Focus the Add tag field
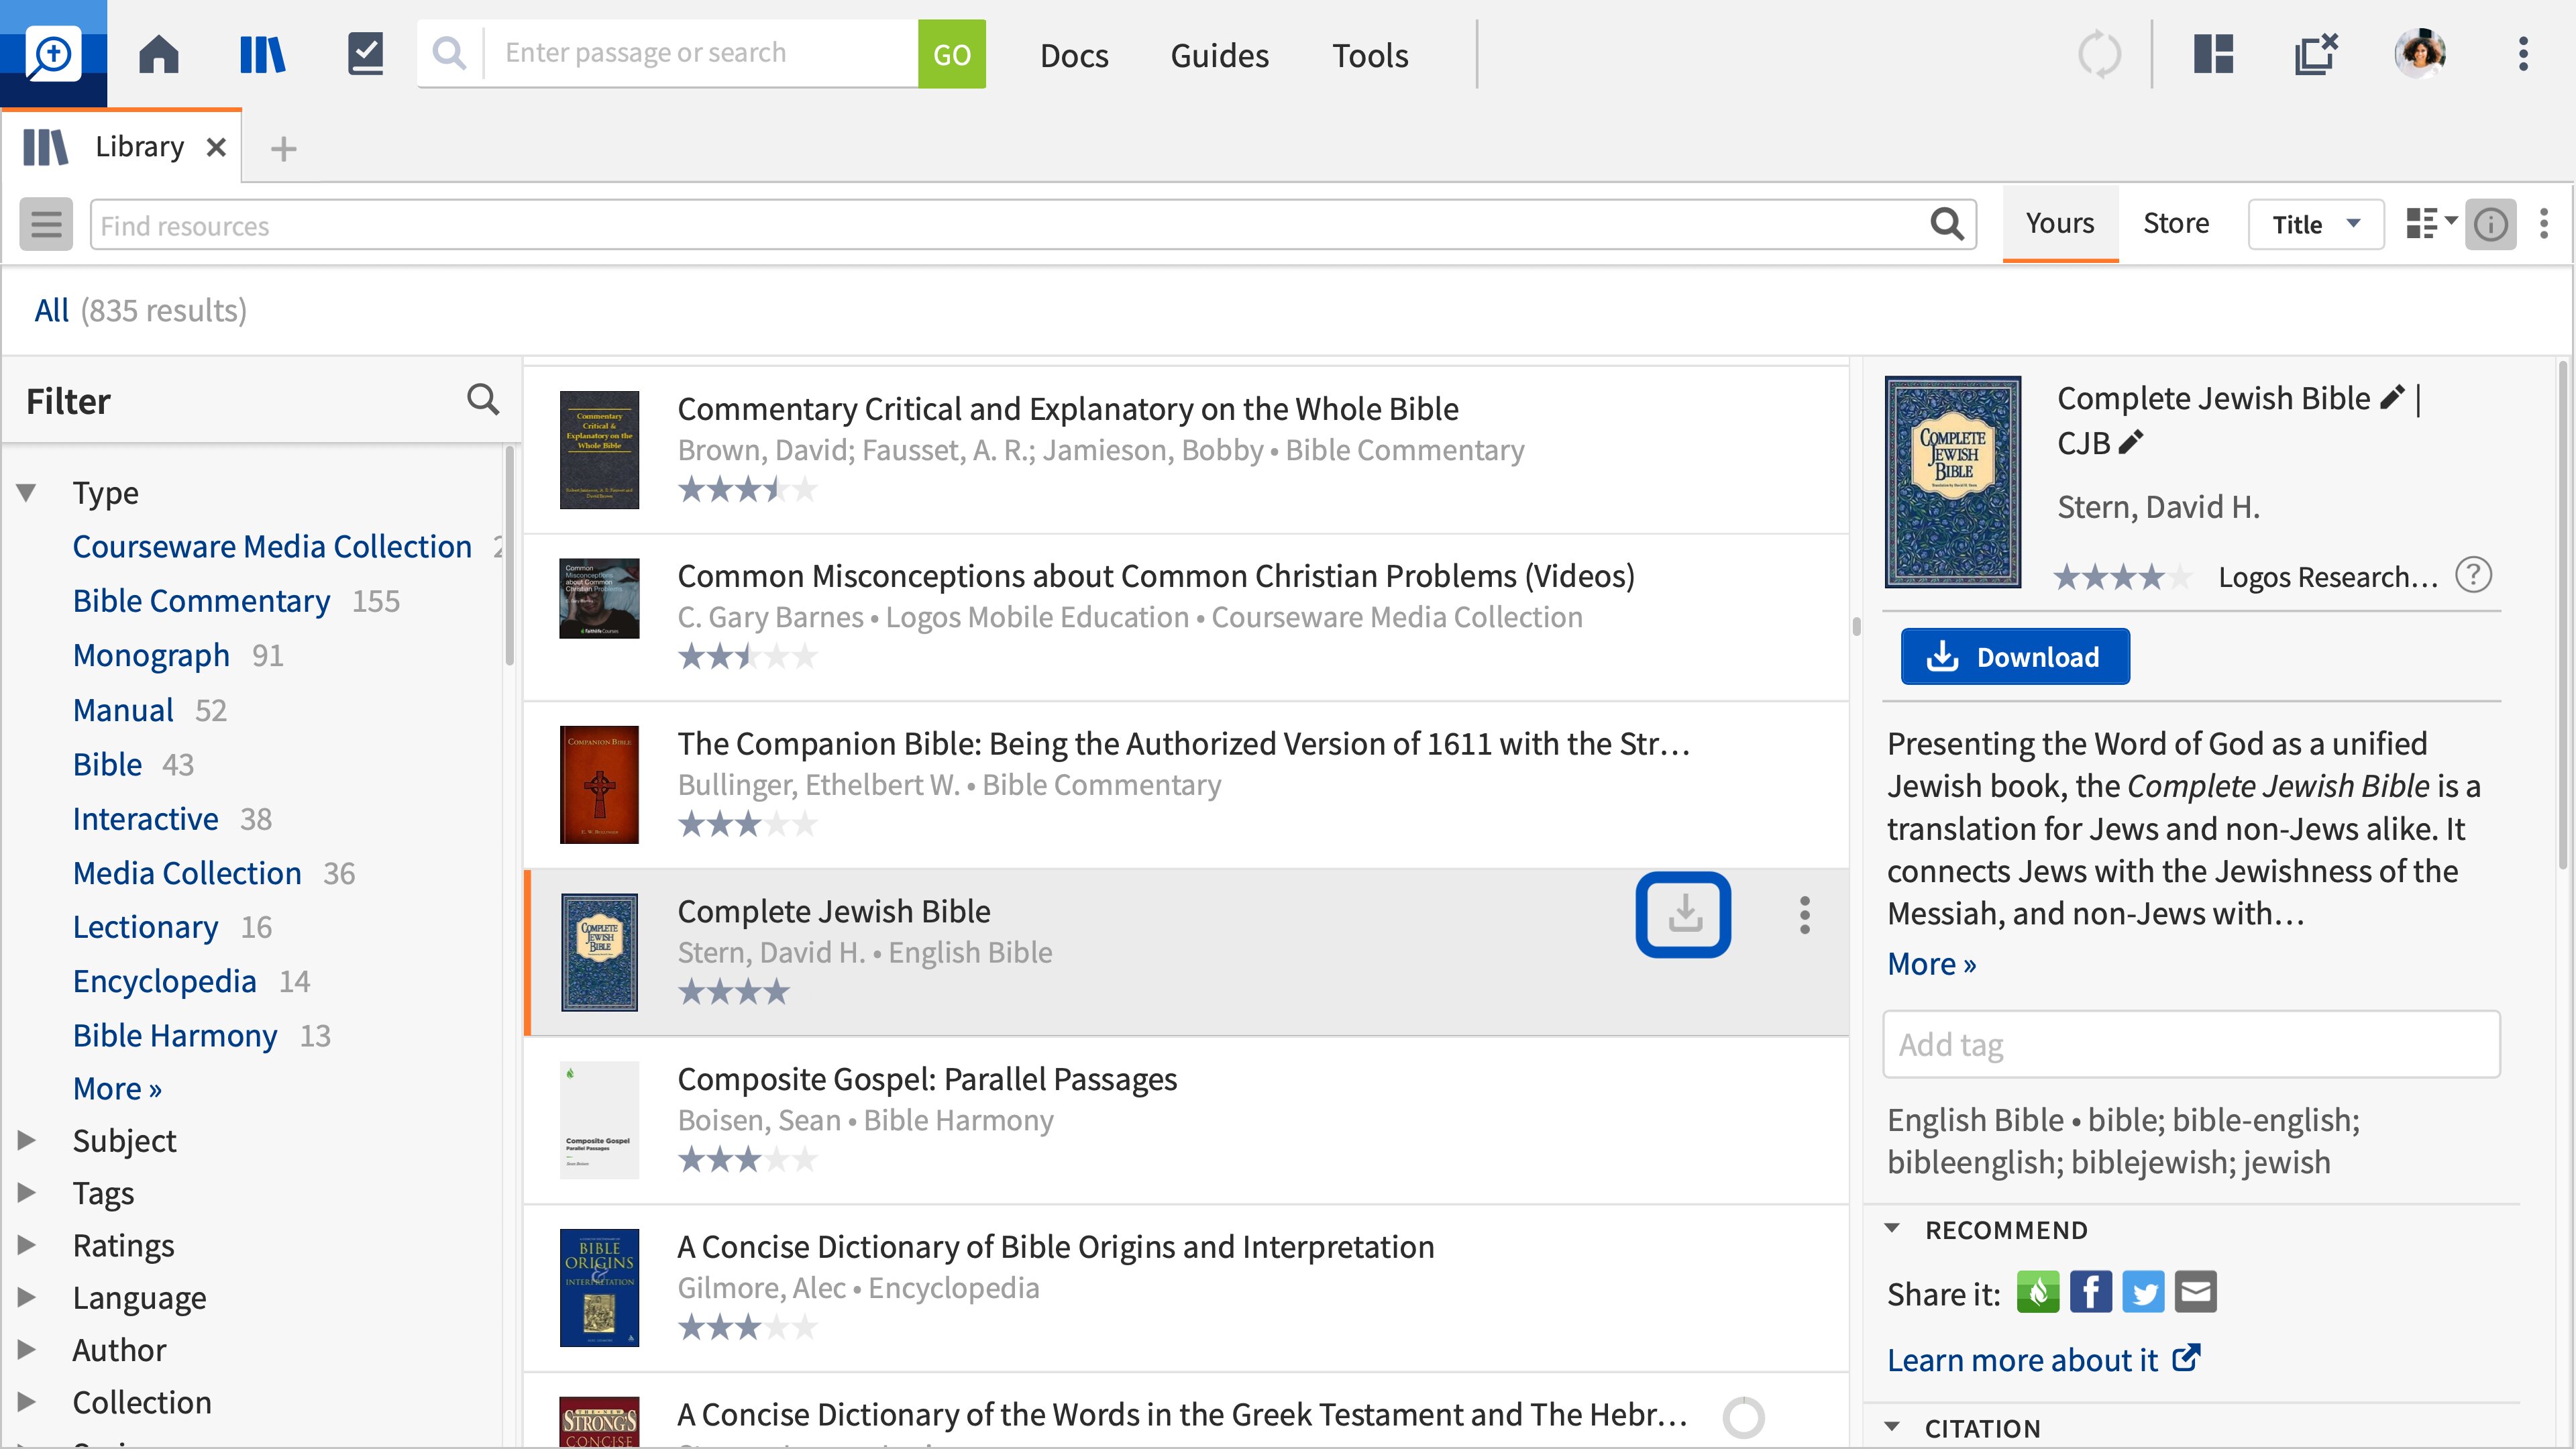 click(x=2191, y=1044)
